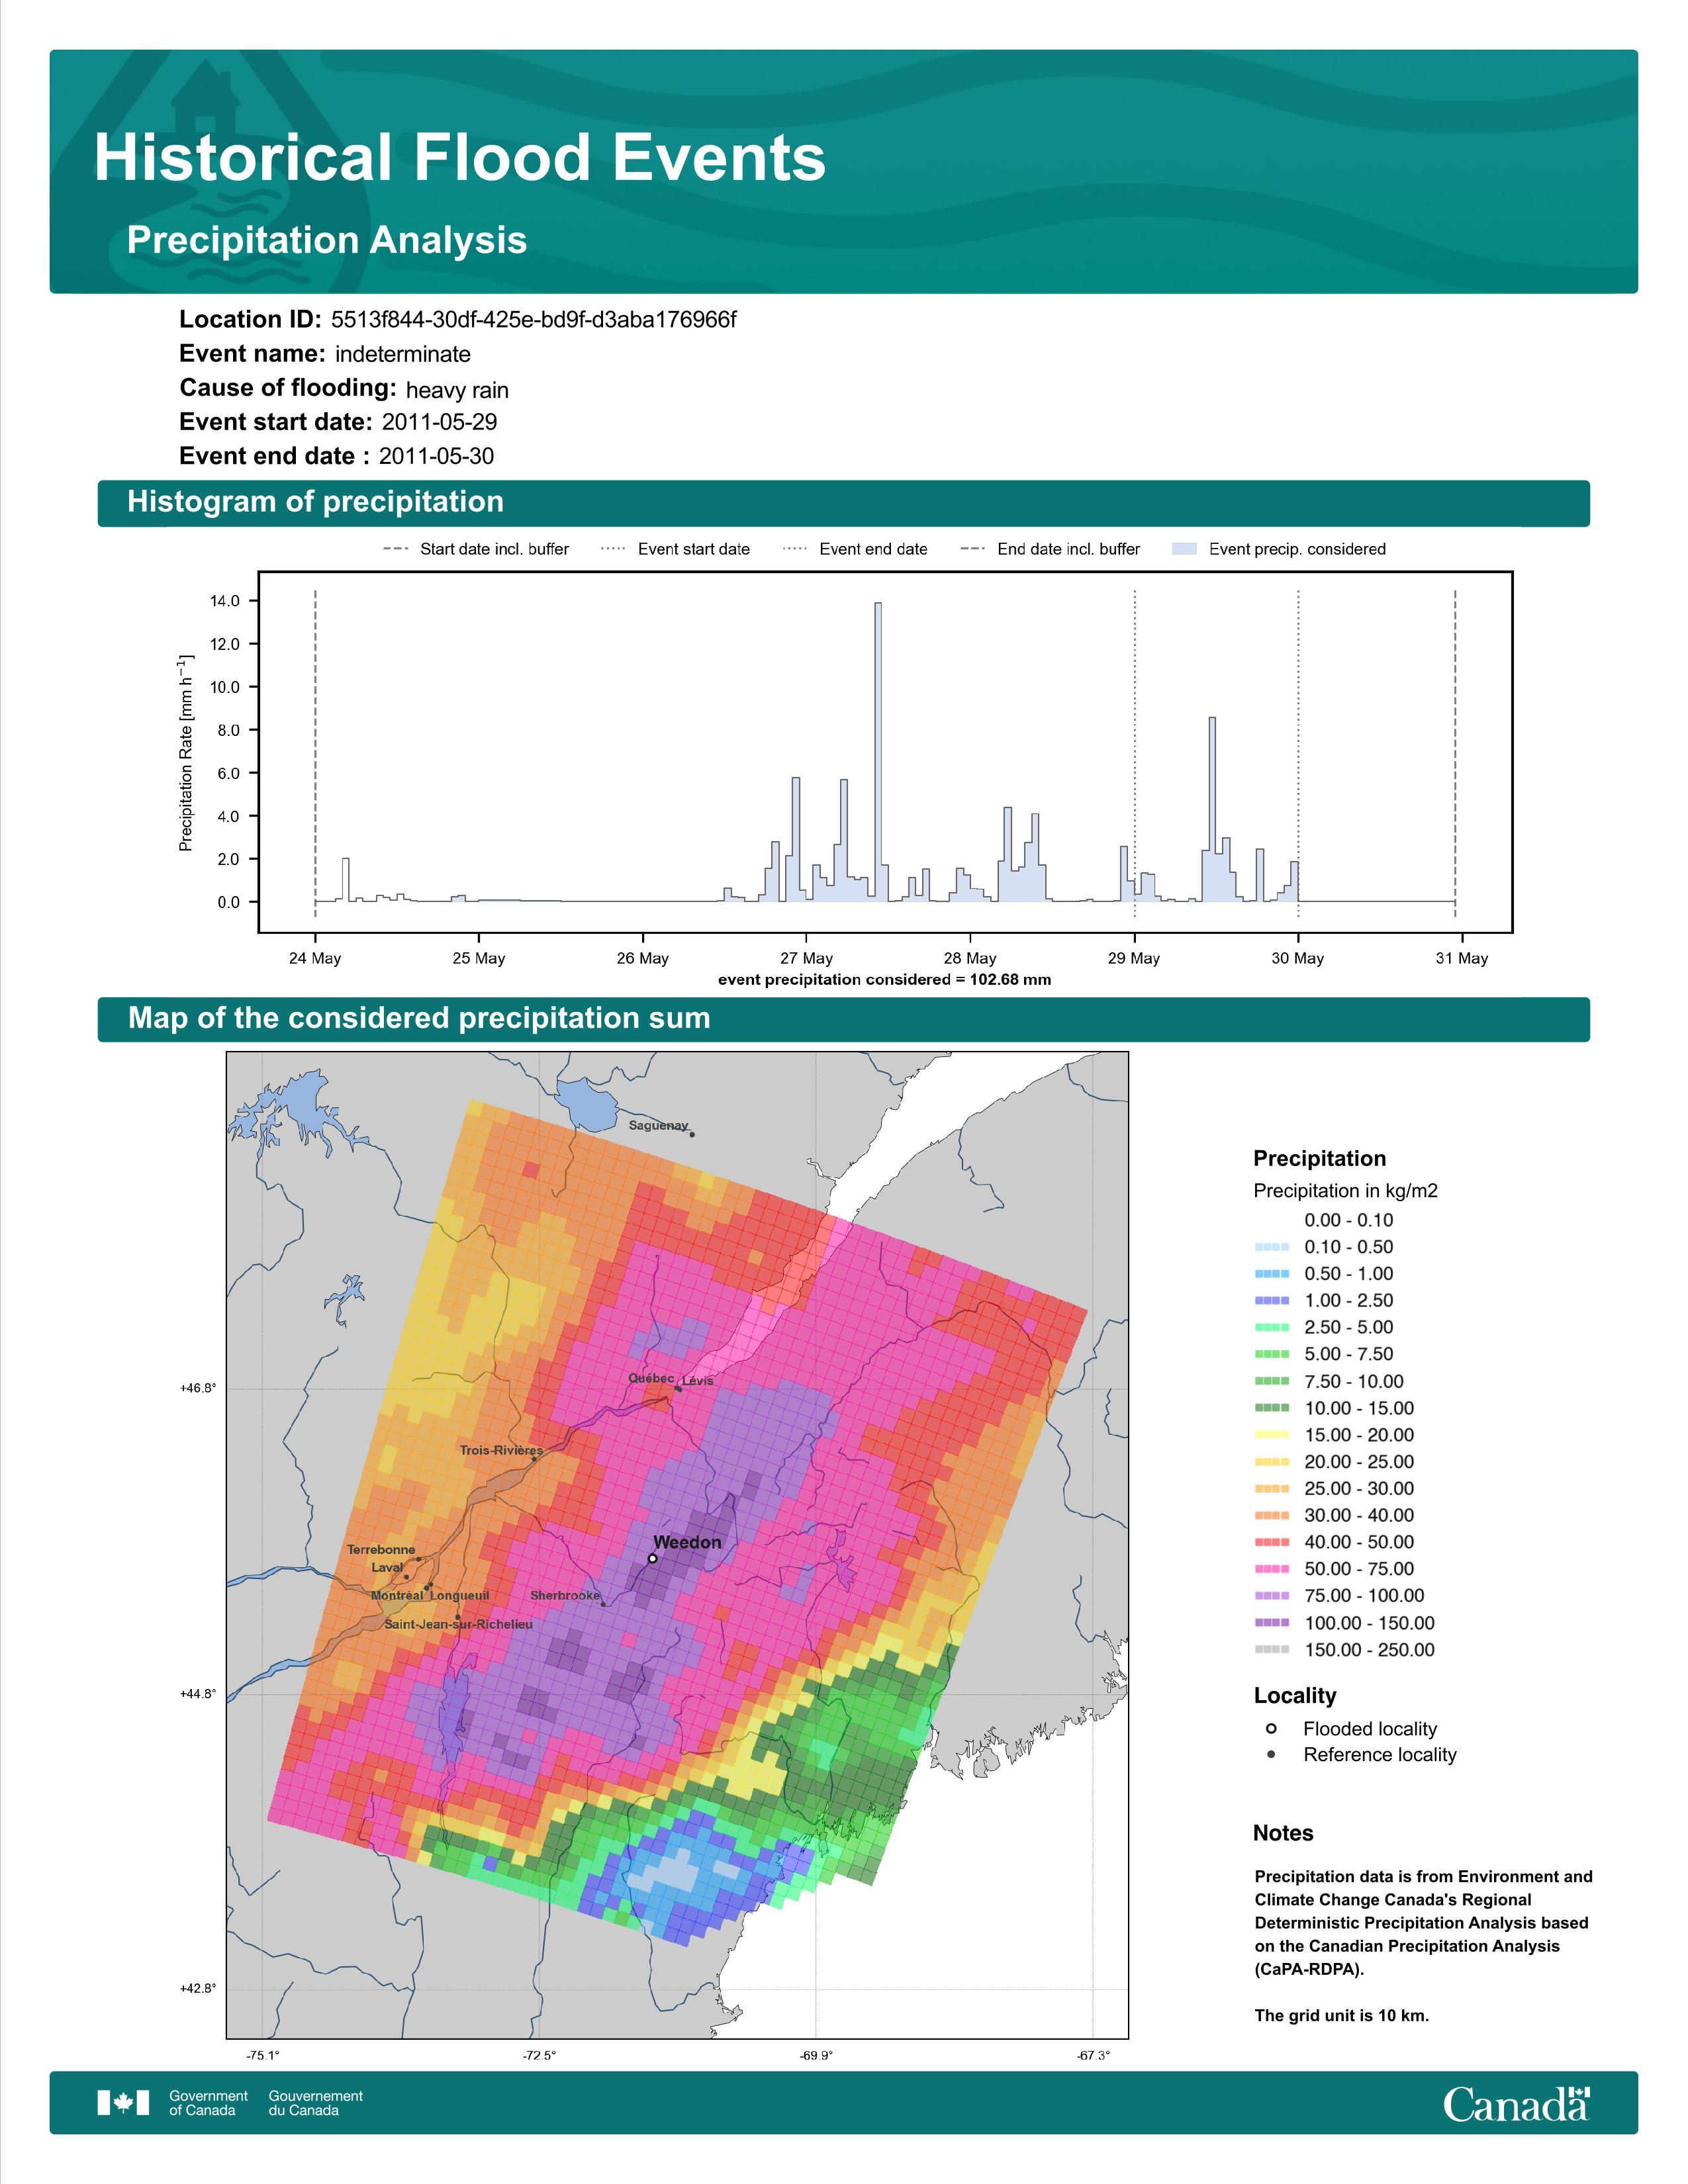Click the Histogram of precipitation section header

click(x=843, y=502)
